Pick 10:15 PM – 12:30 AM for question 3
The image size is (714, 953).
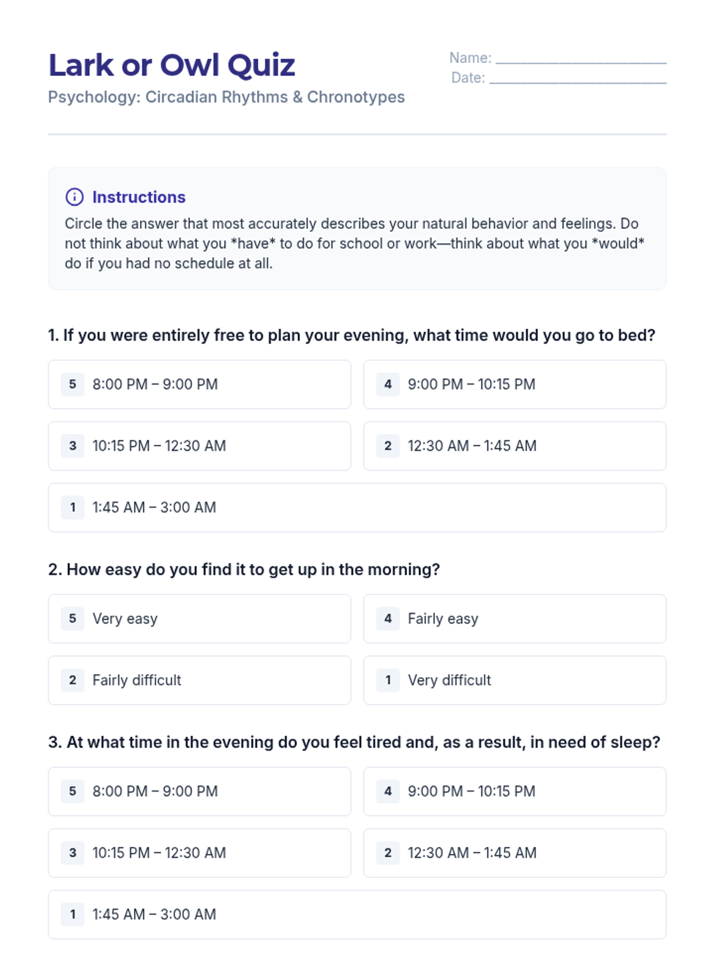199,853
